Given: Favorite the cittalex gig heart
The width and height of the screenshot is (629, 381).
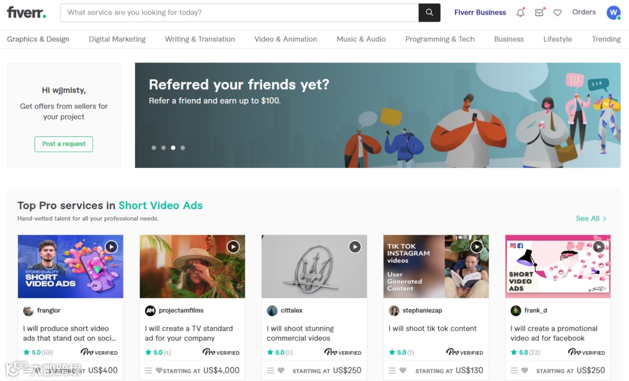Looking at the screenshot, I should (281, 371).
